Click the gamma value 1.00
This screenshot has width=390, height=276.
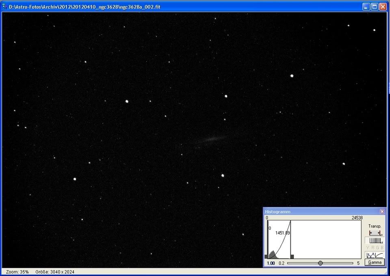(x=271, y=263)
